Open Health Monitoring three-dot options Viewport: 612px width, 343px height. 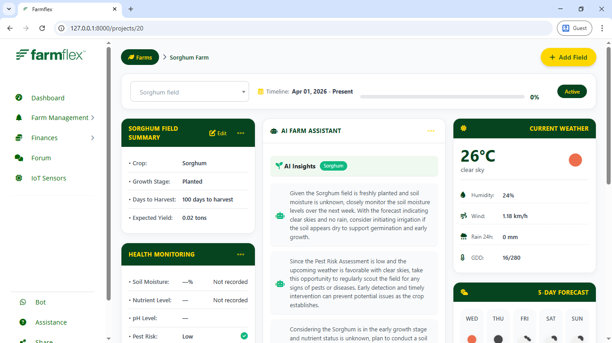[x=241, y=254]
